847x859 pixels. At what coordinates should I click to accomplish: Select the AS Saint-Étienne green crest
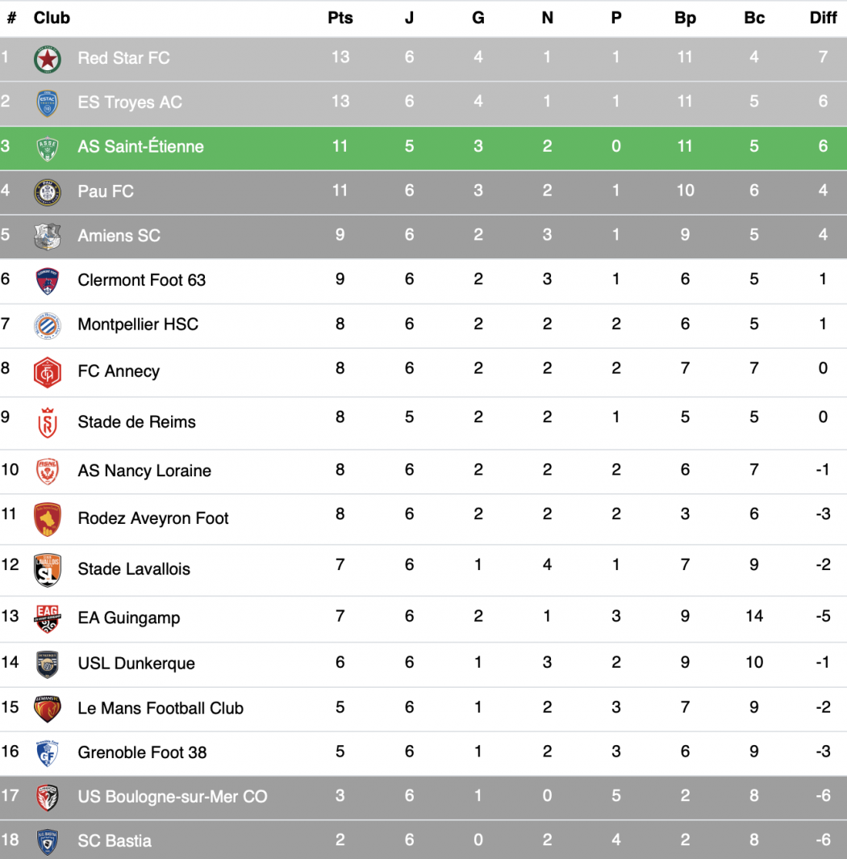click(x=47, y=149)
